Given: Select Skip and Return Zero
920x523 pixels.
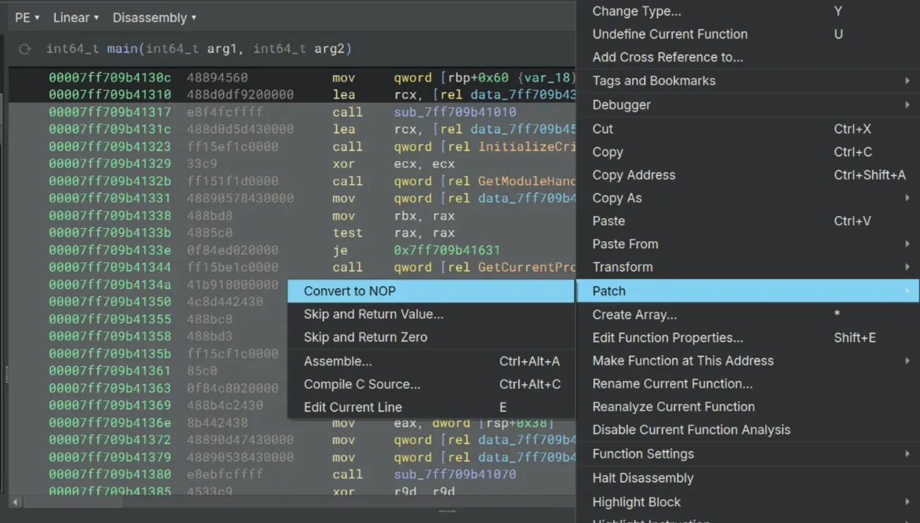Looking at the screenshot, I should 365,337.
